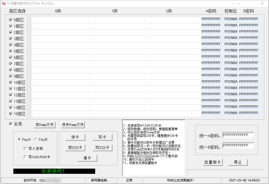
Task: Click the A密码 value of 15扇区
Action: 211,113
